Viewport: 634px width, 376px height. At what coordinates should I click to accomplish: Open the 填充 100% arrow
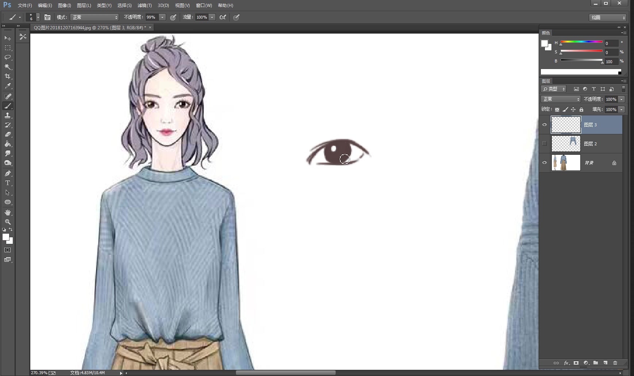[x=621, y=110]
